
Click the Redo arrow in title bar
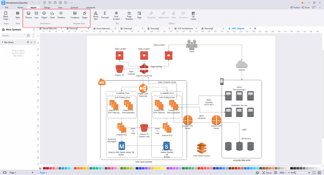pyautogui.click(x=39, y=3)
